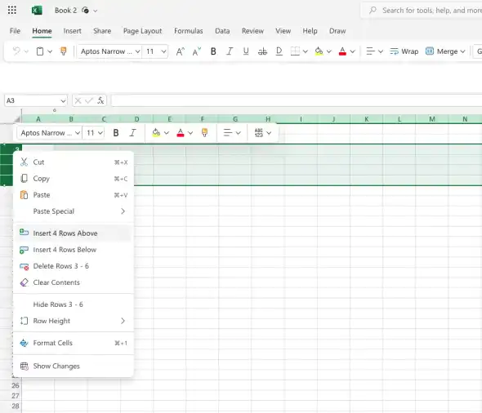Expand the Merge options arrow

click(x=462, y=51)
